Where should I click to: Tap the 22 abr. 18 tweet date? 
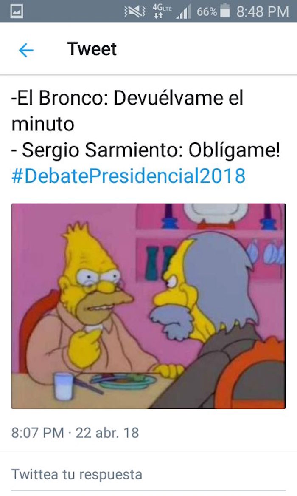[x=107, y=433]
